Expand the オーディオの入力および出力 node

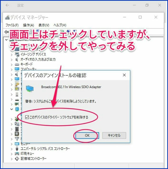(12, 60)
